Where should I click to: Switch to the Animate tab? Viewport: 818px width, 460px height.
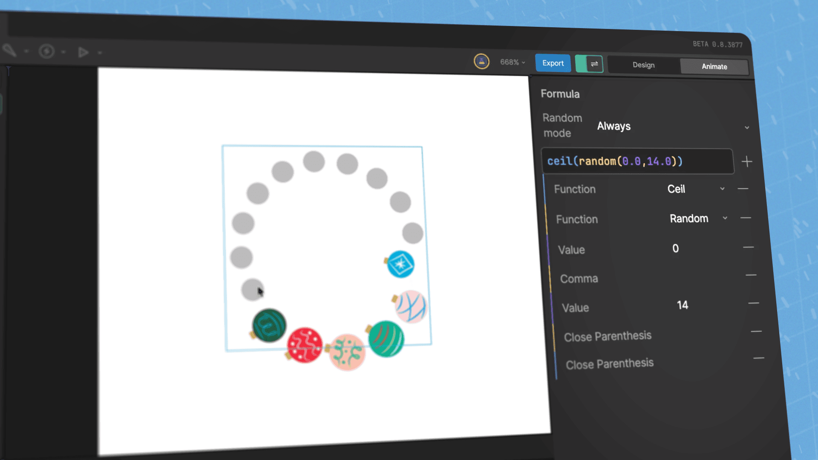pyautogui.click(x=714, y=66)
